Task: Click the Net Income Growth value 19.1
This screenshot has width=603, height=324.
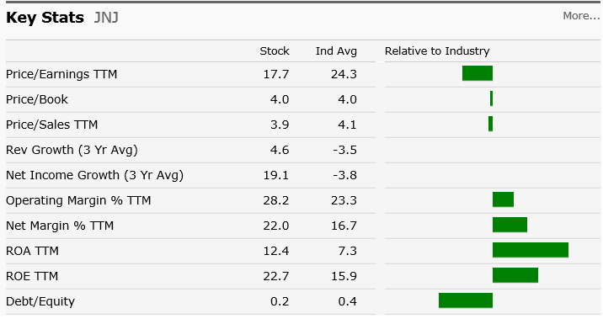Action: coord(275,175)
